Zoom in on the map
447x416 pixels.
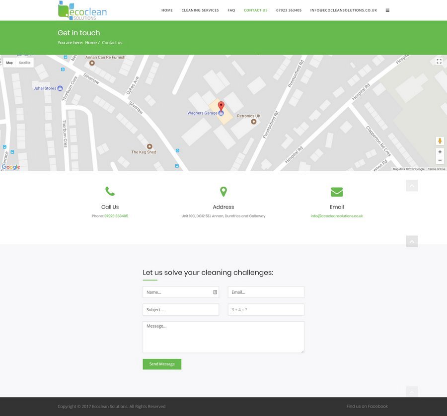click(x=440, y=152)
